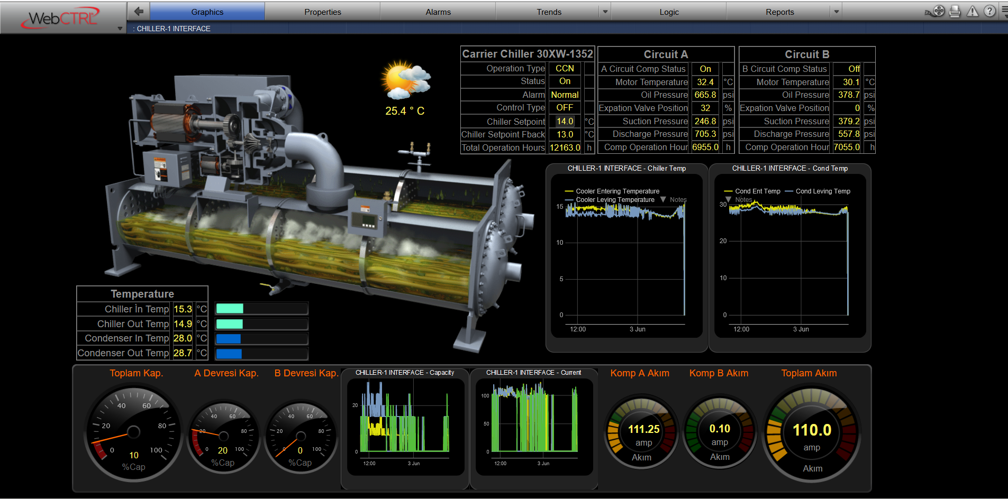Click the Chiller İn Temp bar indicator
Screen dimensions: 1008x499
[261, 309]
